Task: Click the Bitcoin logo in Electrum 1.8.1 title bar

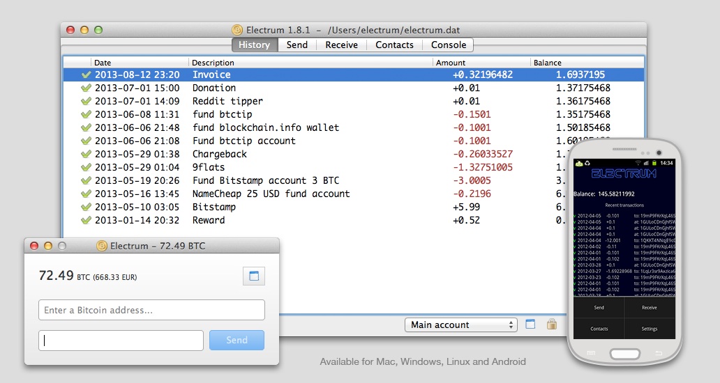Action: [237, 30]
